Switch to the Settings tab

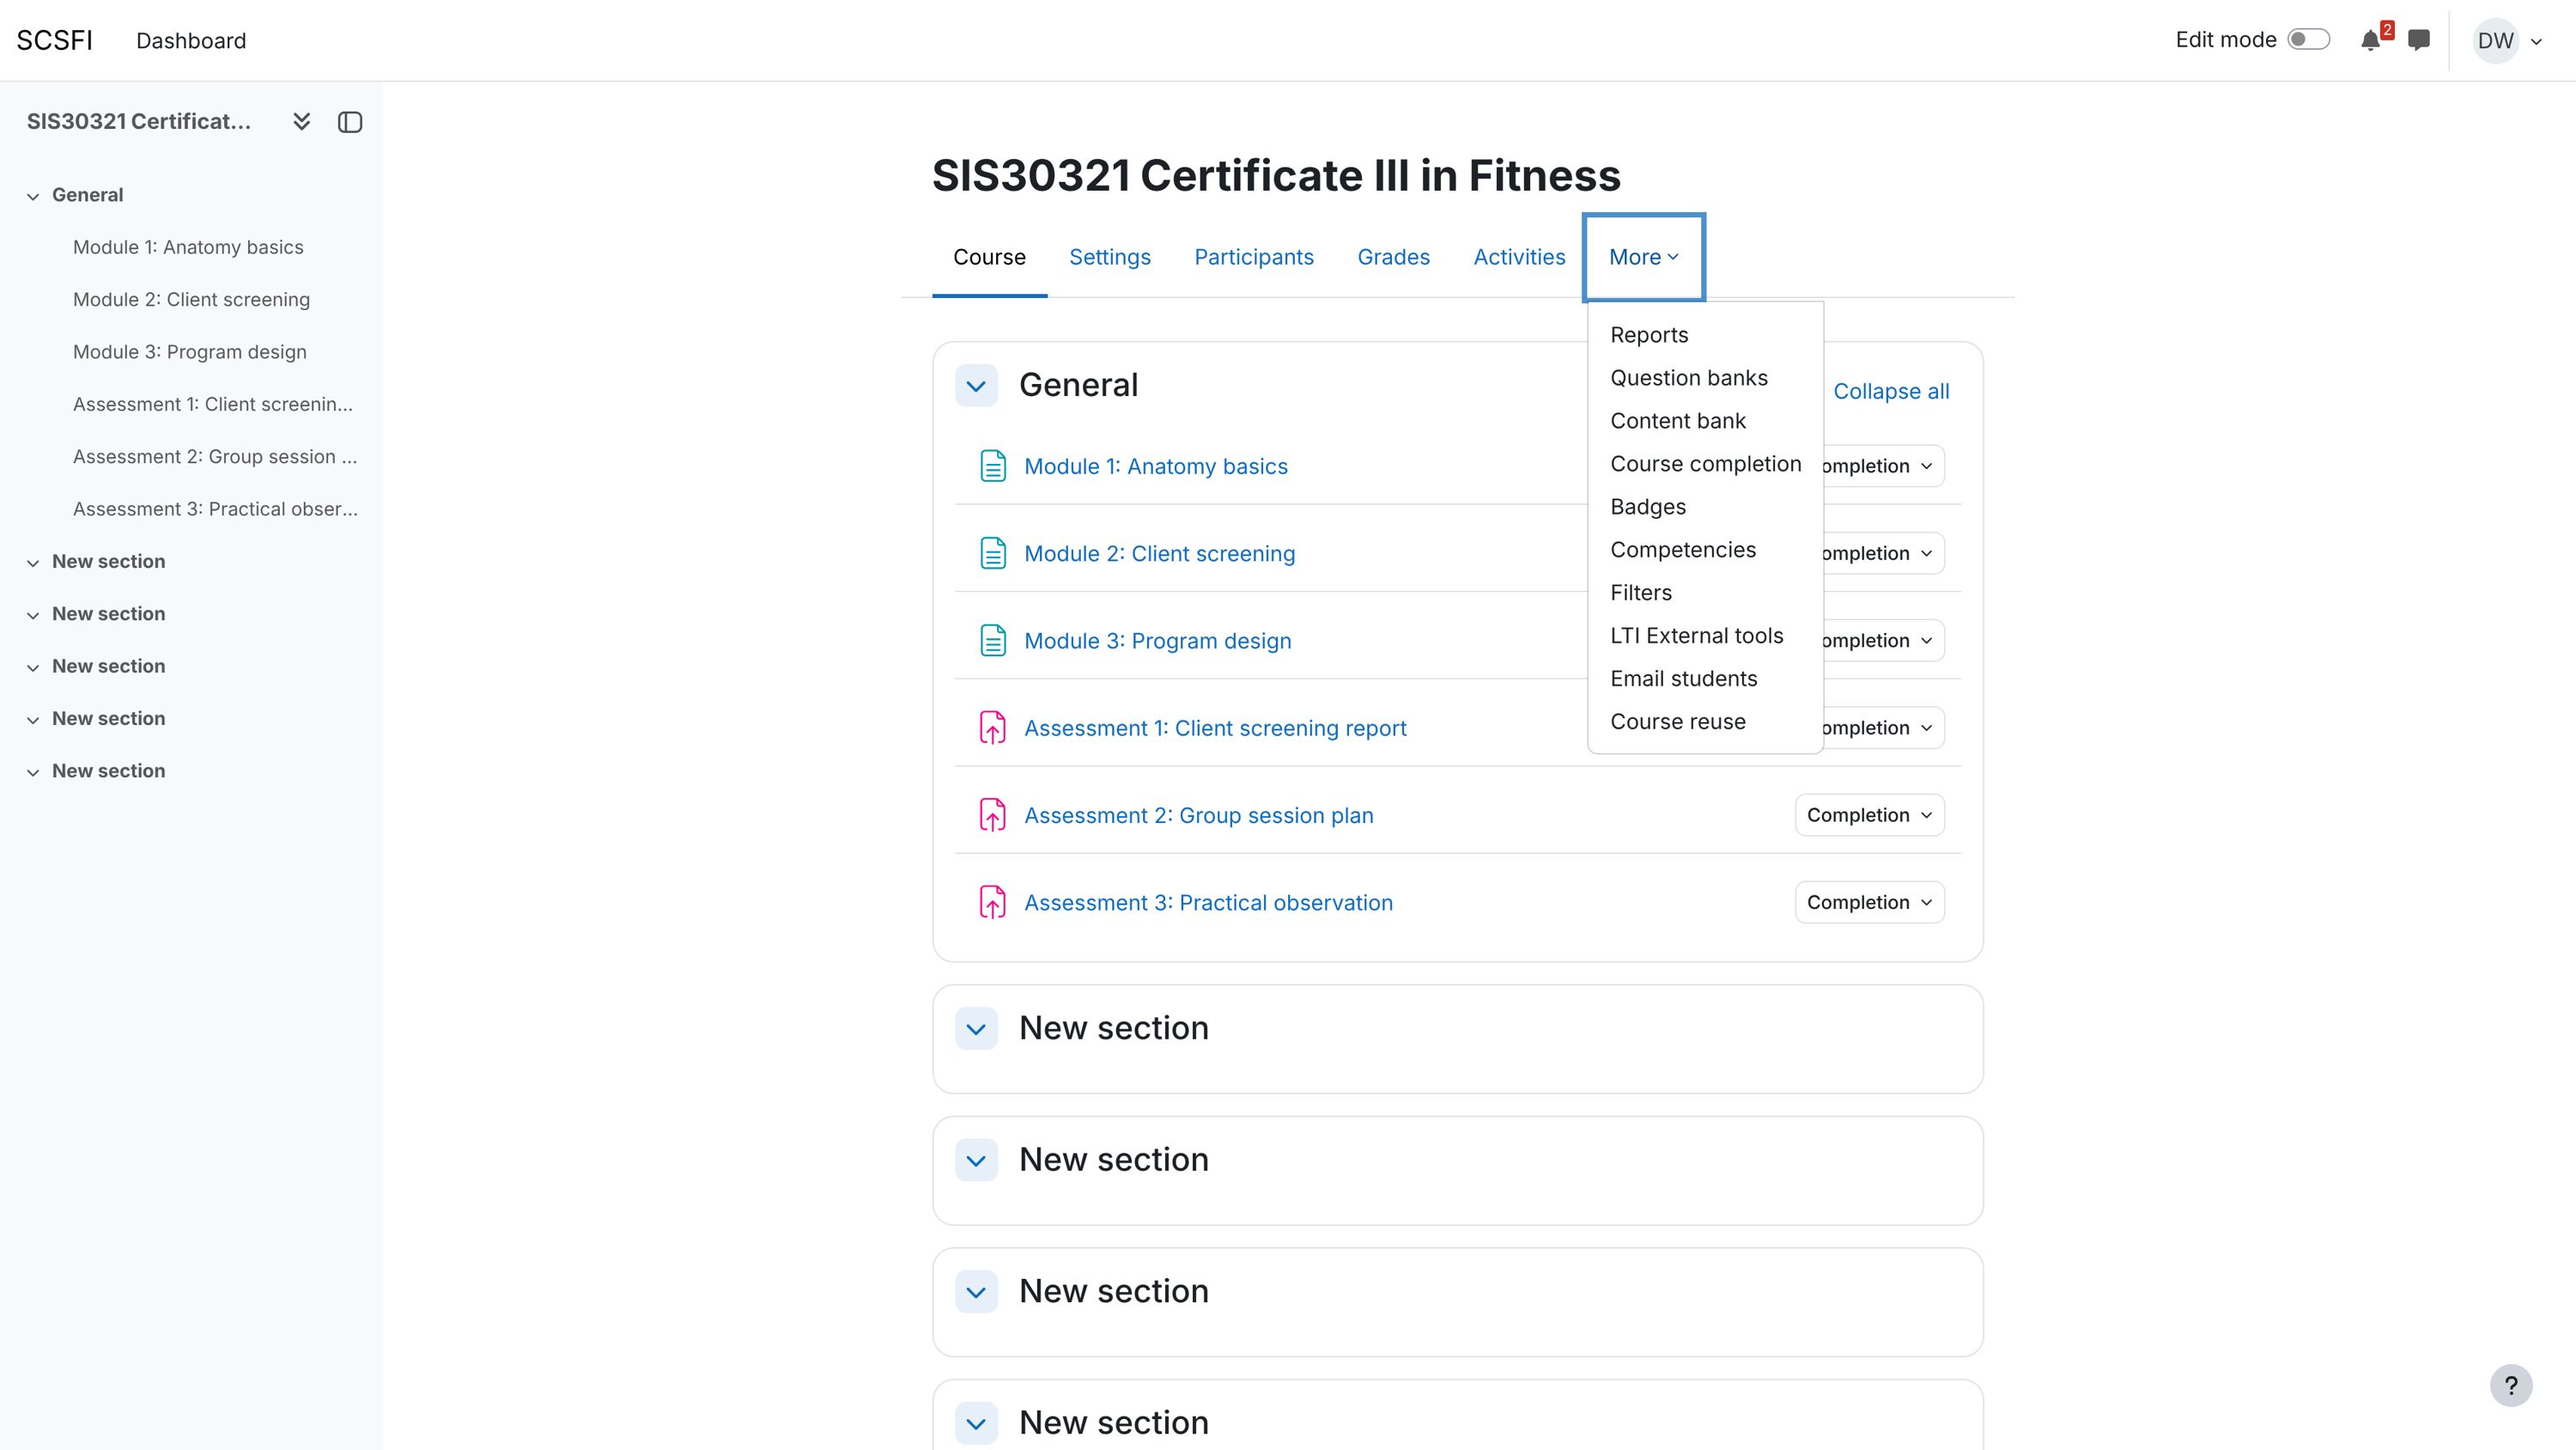(1109, 257)
